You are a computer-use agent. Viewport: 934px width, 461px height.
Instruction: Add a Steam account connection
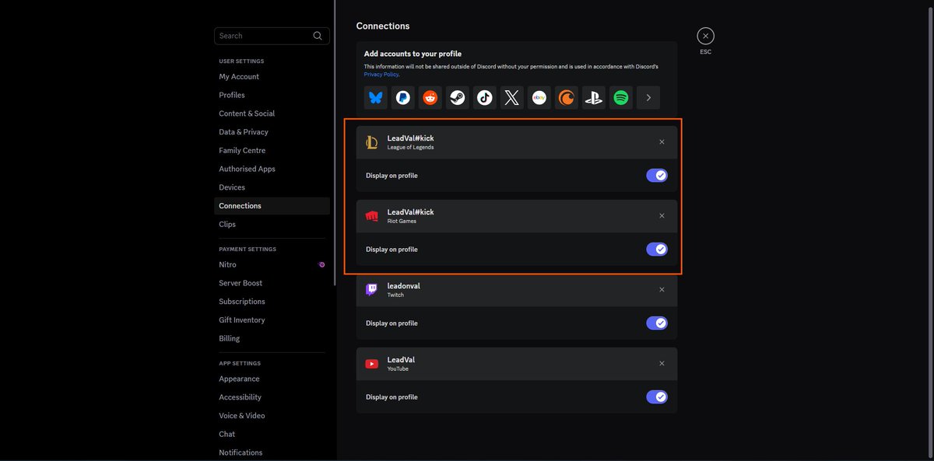(x=458, y=98)
